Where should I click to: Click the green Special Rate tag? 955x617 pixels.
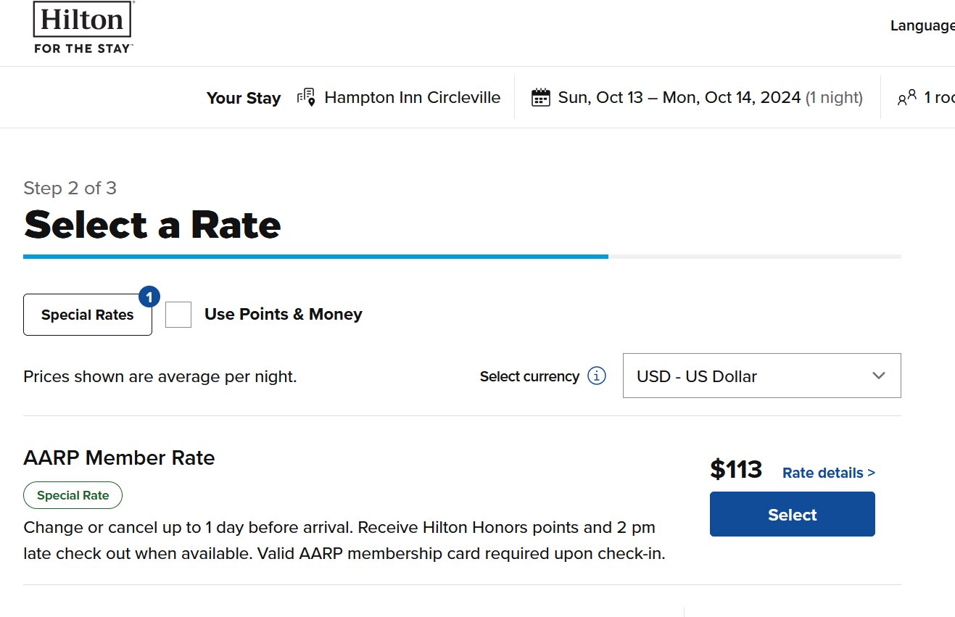click(x=73, y=496)
